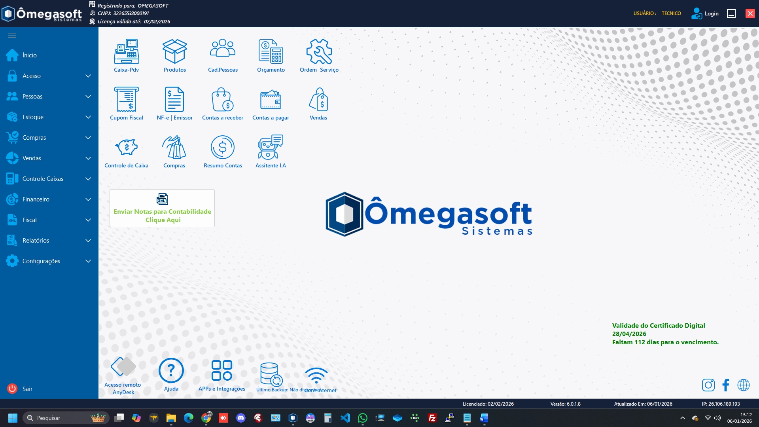Screen dimensions: 759x427
Task: Click the Licenciado: 02/02/2026 status text
Action: [x=488, y=404]
